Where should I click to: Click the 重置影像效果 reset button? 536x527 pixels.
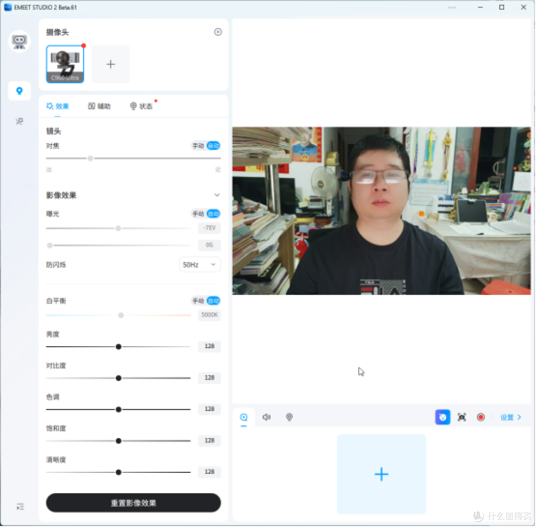point(134,503)
